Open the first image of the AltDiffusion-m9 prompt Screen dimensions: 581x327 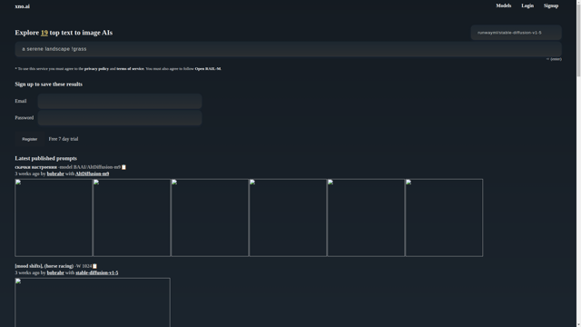point(54,218)
